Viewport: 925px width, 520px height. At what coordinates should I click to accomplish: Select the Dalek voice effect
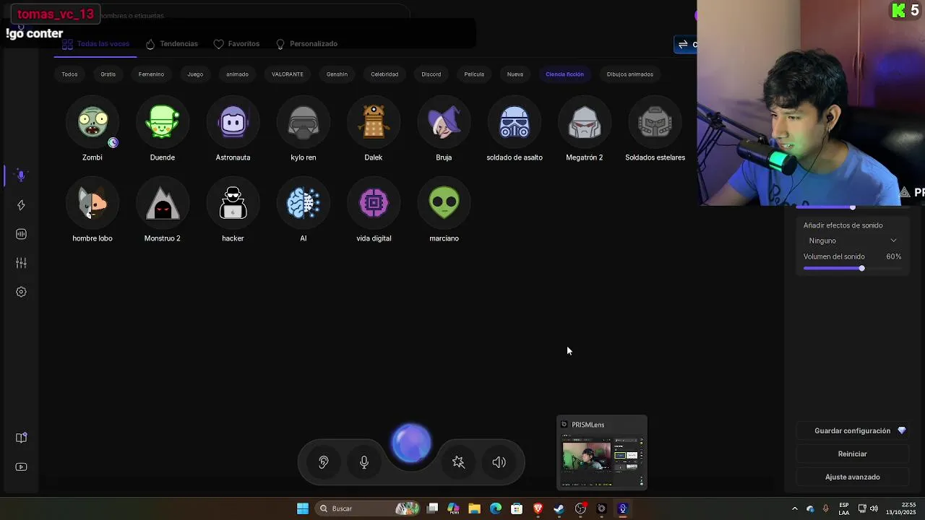pyautogui.click(x=374, y=123)
